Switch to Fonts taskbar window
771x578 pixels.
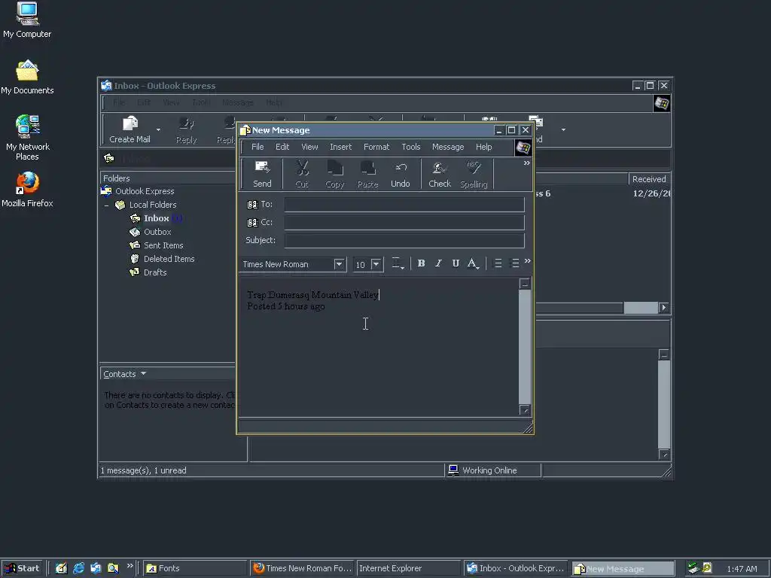[195, 568]
